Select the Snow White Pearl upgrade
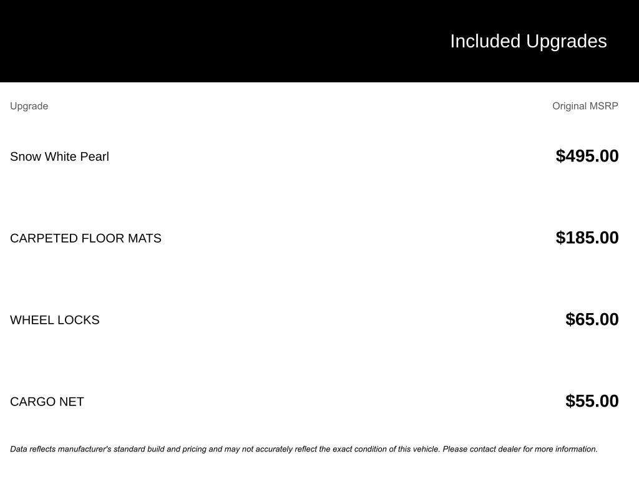The image size is (639, 479). (x=59, y=157)
